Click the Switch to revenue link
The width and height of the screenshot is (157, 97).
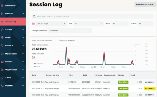click(67, 40)
